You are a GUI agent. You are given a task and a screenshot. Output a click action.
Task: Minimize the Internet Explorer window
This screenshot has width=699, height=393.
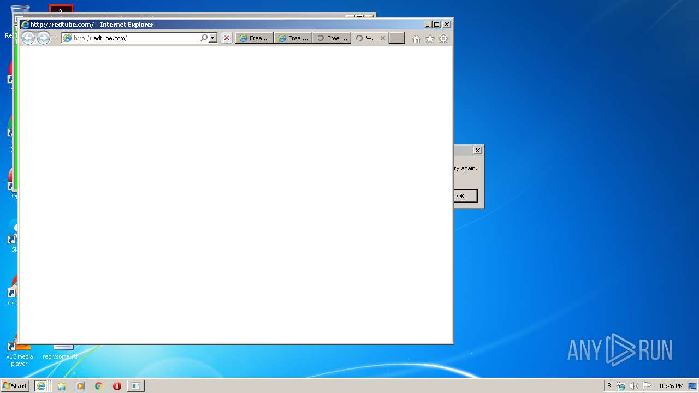[428, 25]
